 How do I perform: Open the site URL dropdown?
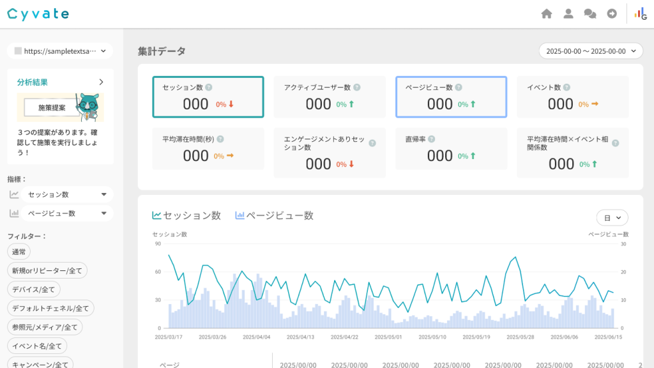coord(60,51)
